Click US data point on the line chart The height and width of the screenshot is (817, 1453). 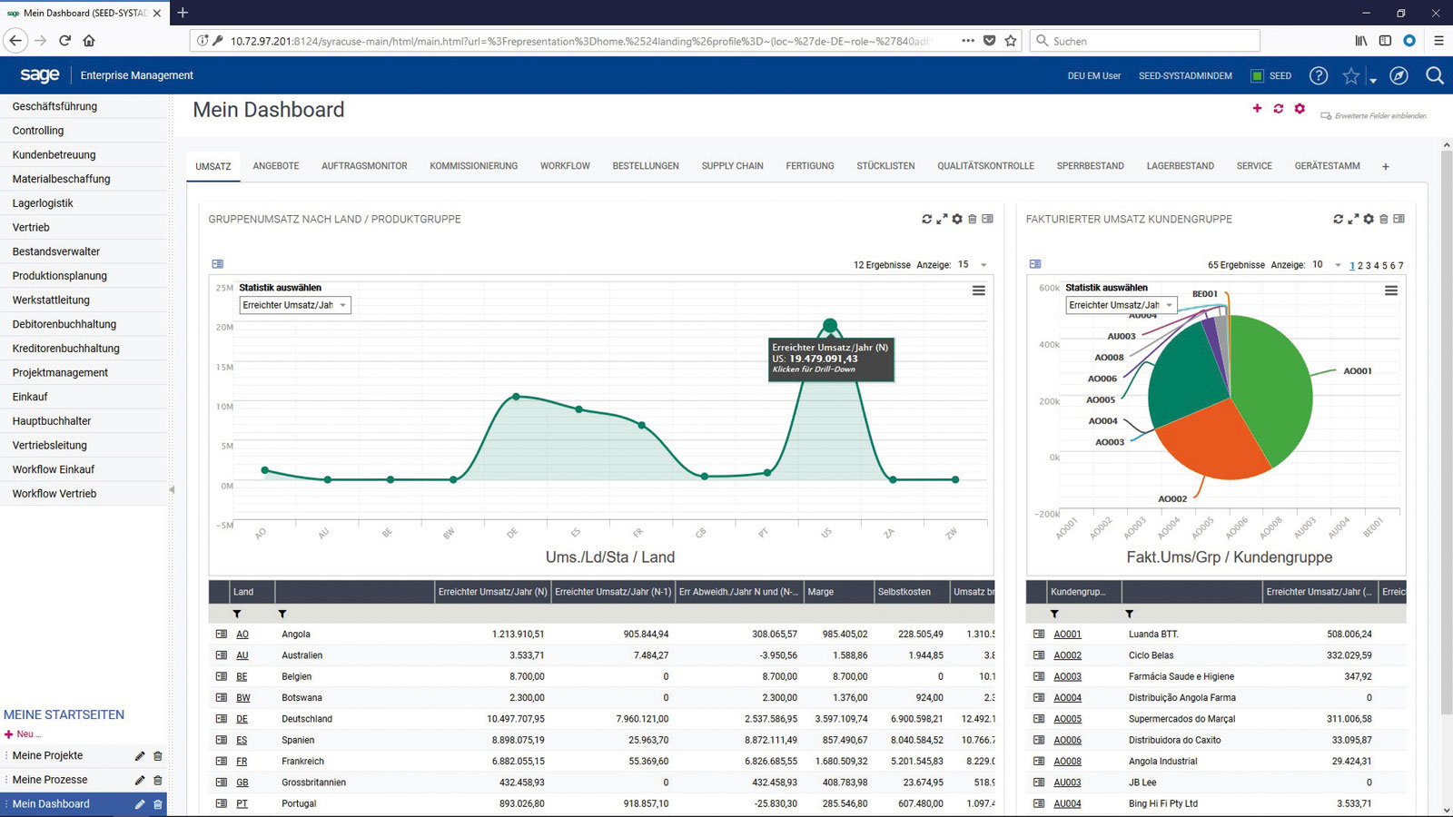click(x=829, y=325)
